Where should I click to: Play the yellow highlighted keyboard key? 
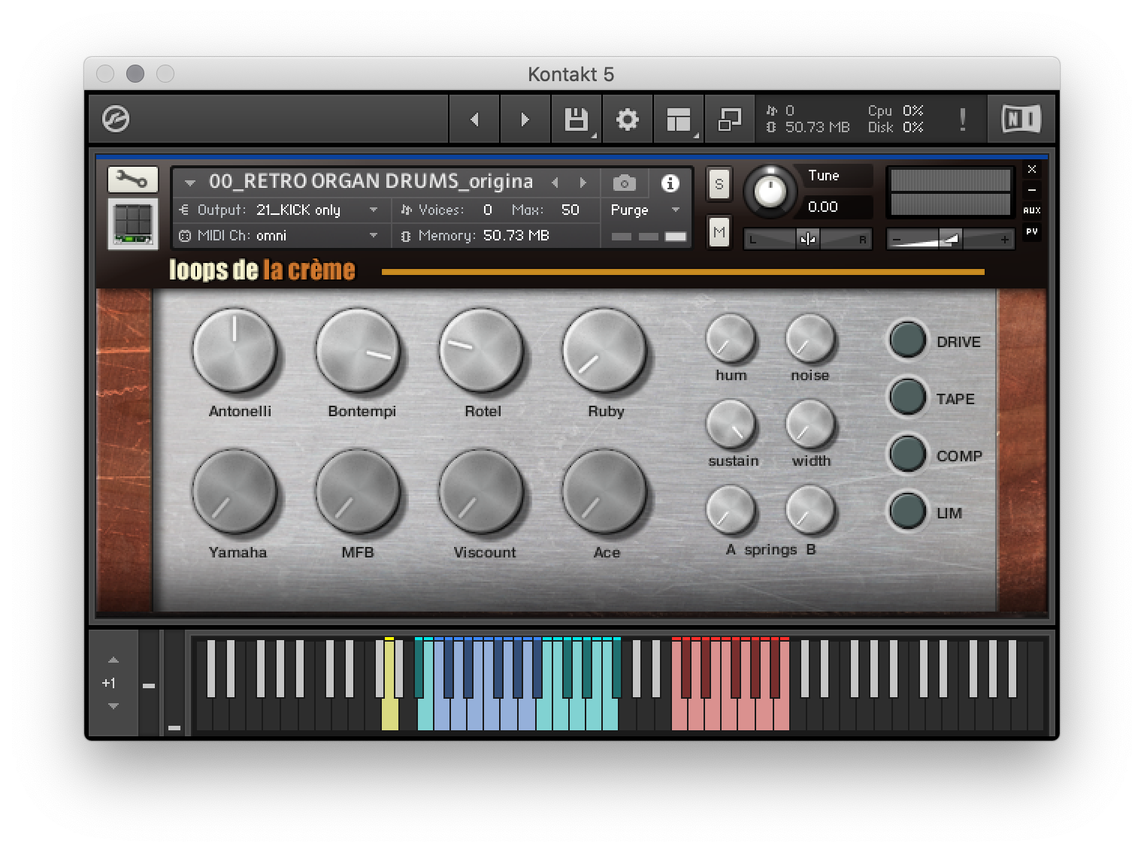click(389, 714)
